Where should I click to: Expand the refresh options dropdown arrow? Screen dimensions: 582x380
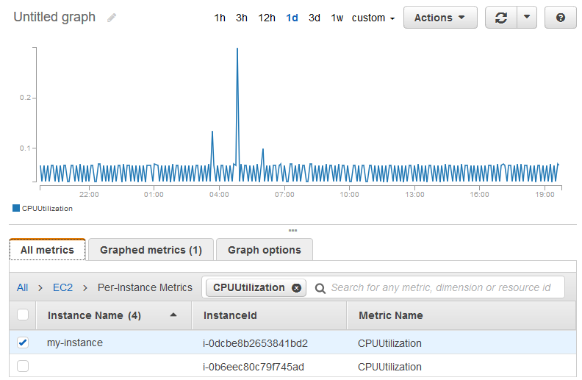[x=527, y=18]
